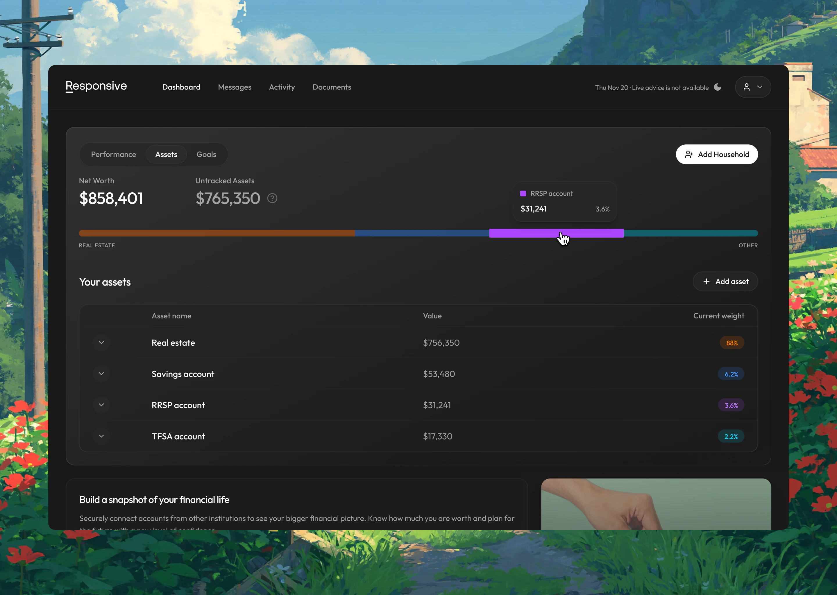Click the teal Other bar segment
The width and height of the screenshot is (837, 595).
(691, 233)
